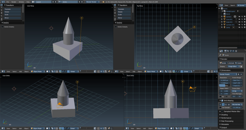246x130 pixels.
Task: Click Audio mixdown button in properties
Action: pos(238,63)
